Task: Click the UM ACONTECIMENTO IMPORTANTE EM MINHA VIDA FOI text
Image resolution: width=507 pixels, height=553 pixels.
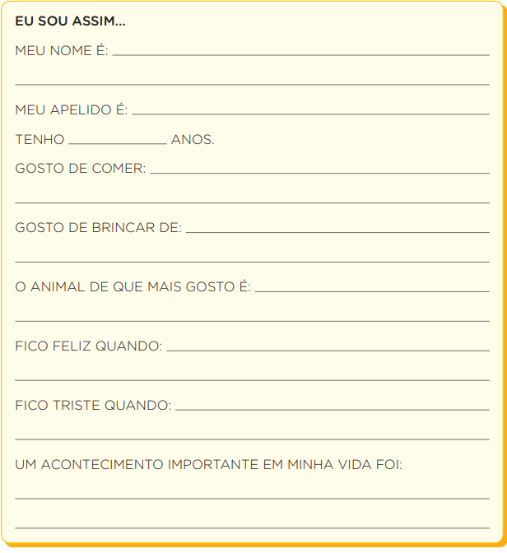Action: click(208, 464)
